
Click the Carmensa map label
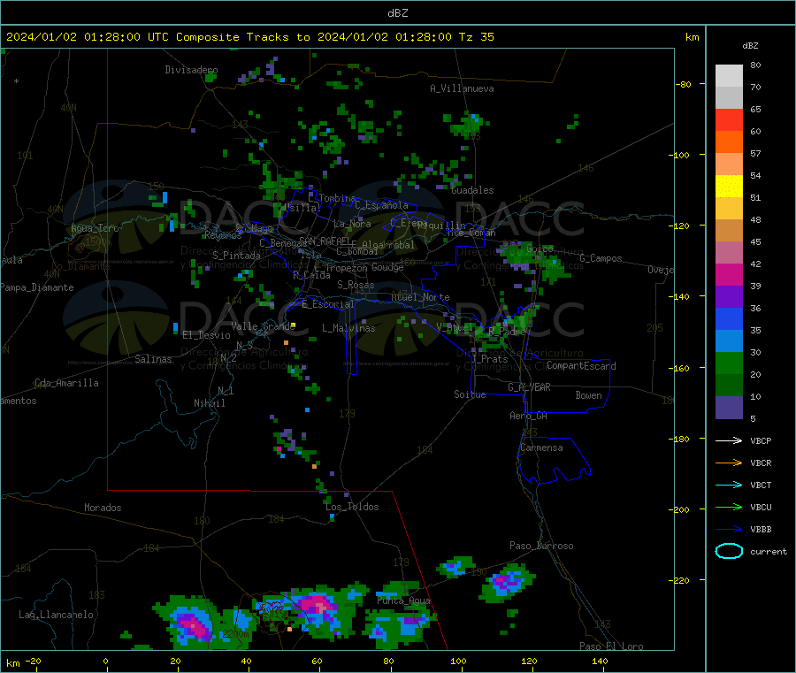click(541, 447)
